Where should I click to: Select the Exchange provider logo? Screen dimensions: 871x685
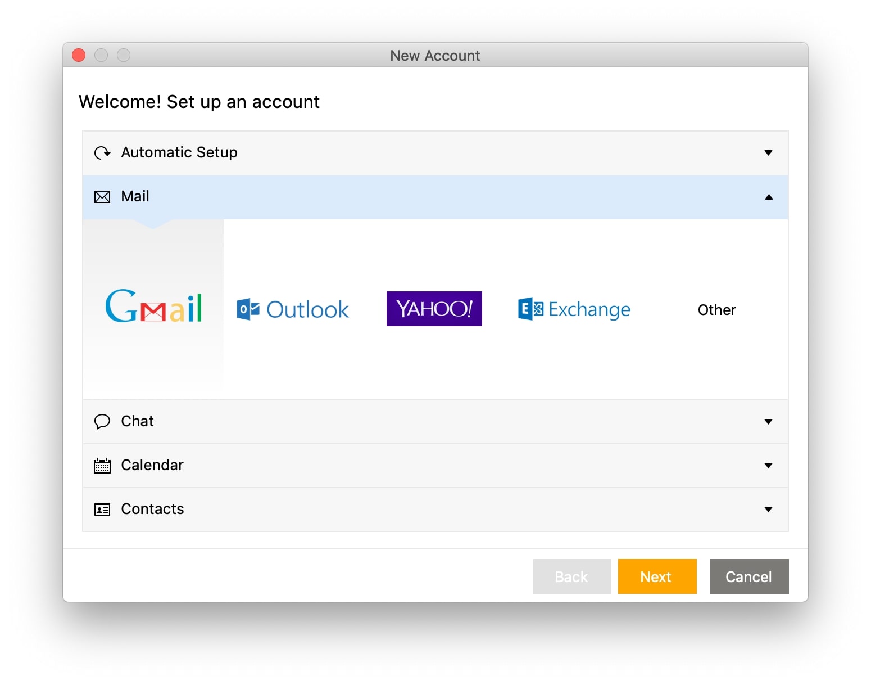click(x=574, y=309)
